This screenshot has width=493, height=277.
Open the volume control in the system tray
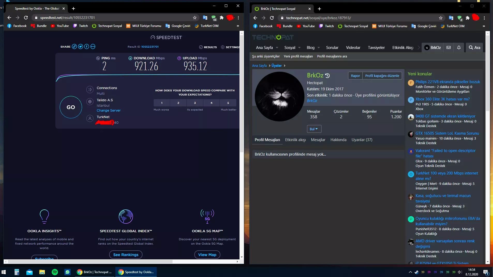460,272
